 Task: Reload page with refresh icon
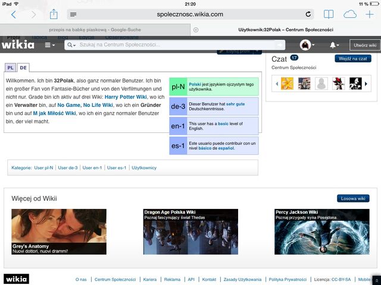click(308, 14)
